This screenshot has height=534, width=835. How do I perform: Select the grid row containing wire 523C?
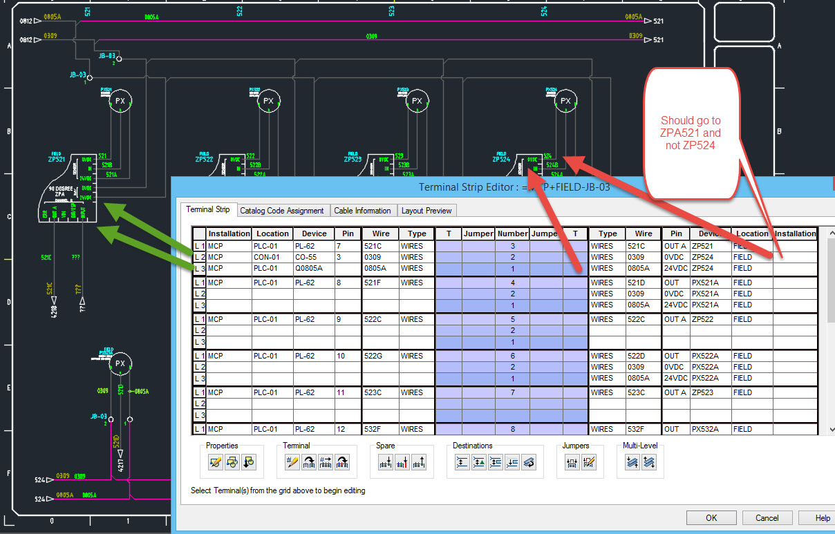[380, 392]
